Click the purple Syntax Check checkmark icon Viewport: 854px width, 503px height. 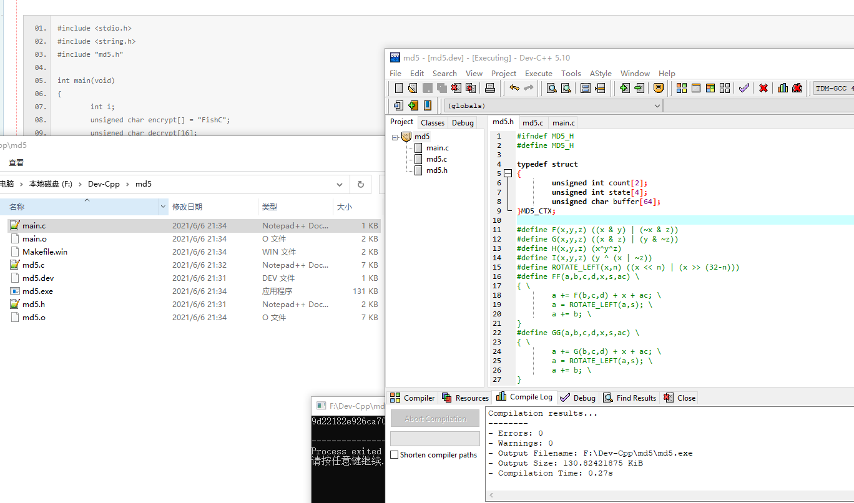[x=744, y=88]
